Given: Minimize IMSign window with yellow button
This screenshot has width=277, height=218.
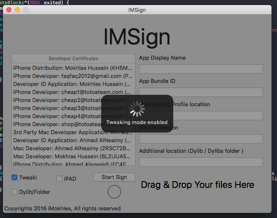Looking at the screenshot, I should click(17, 10).
